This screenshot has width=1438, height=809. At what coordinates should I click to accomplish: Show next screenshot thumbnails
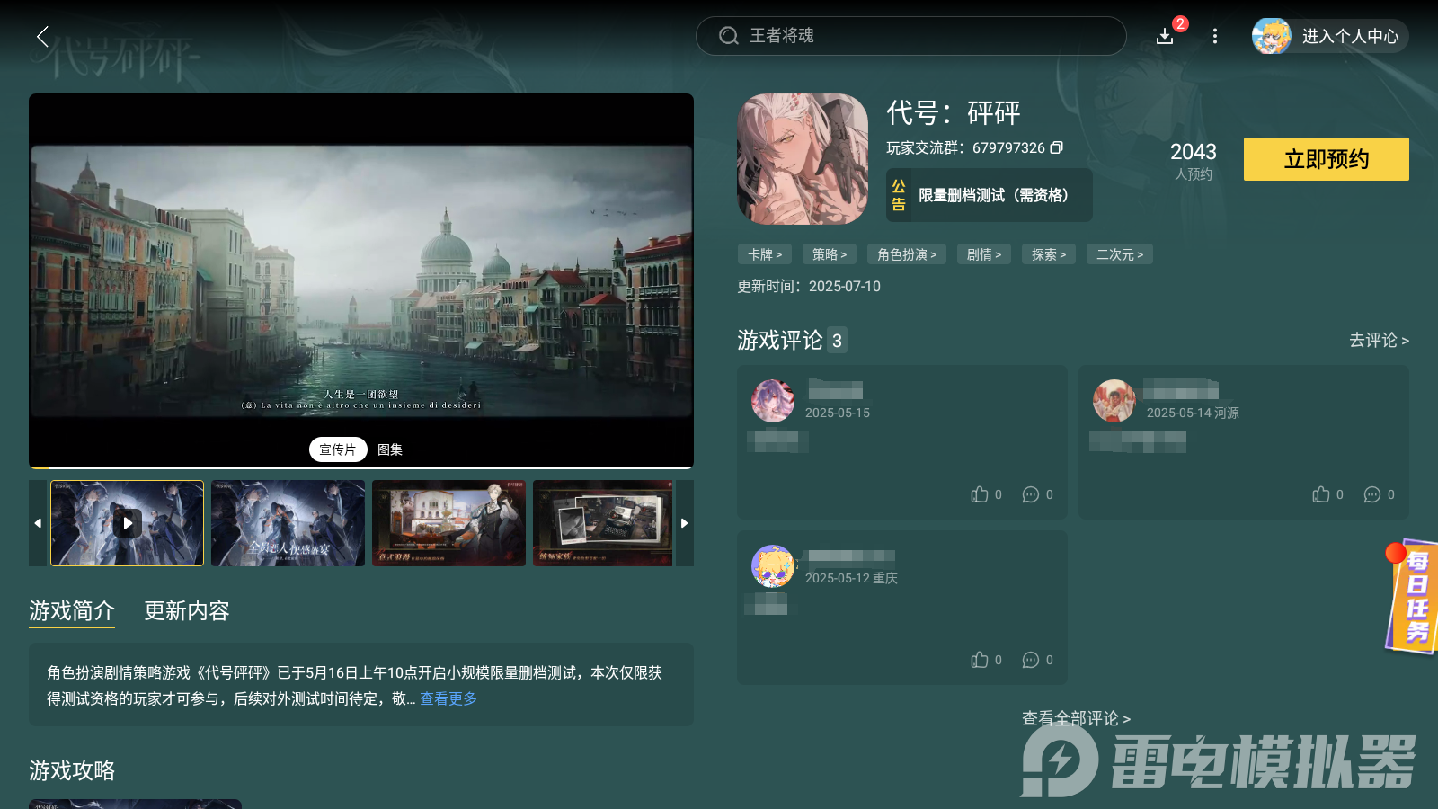click(685, 523)
